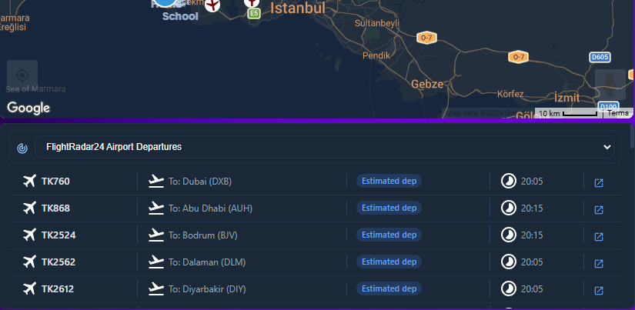Viewport: 635px width, 310px height.
Task: Click the Gebze label on the map
Action: pyautogui.click(x=427, y=84)
